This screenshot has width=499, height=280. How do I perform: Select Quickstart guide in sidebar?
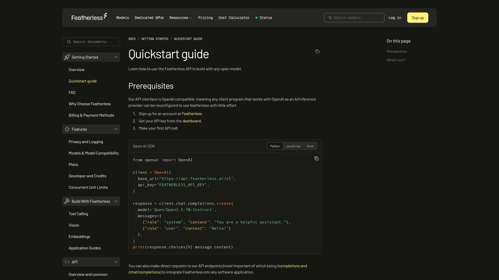(83, 81)
